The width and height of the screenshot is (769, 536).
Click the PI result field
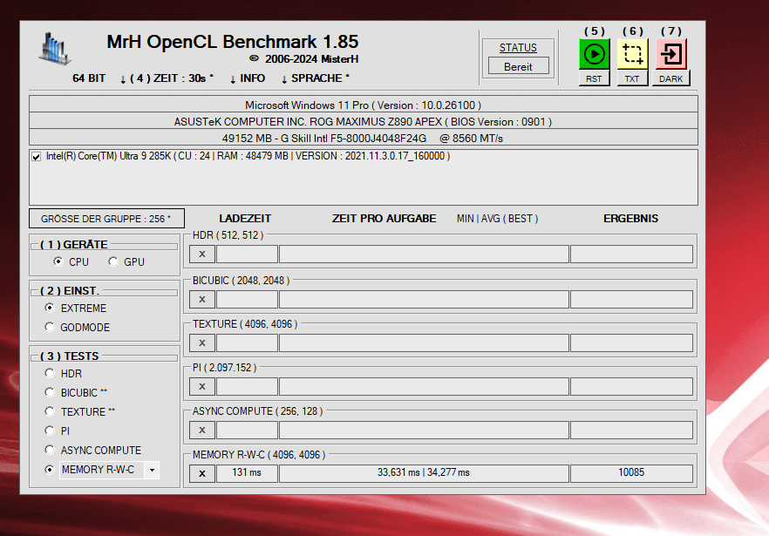click(x=631, y=386)
